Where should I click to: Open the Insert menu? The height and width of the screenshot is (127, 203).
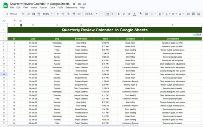pyautogui.click(x=34, y=8)
